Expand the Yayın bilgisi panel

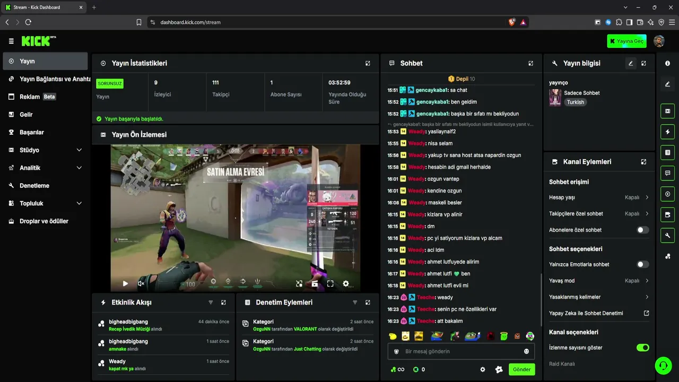pos(643,63)
